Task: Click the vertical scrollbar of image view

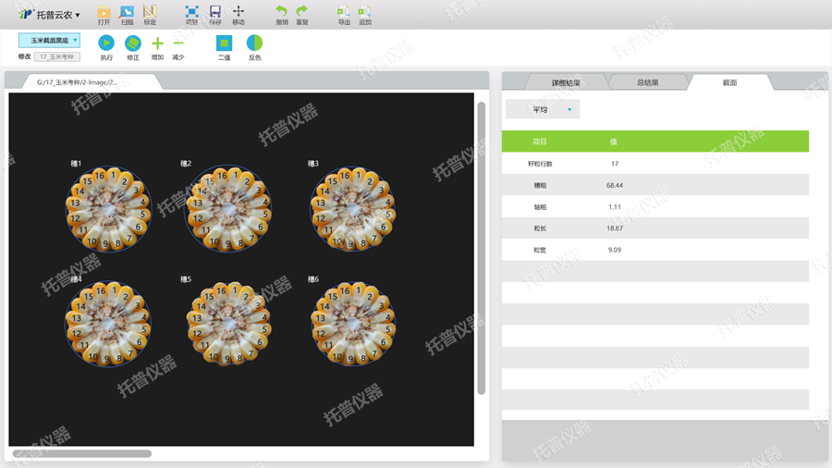Action: click(482, 248)
